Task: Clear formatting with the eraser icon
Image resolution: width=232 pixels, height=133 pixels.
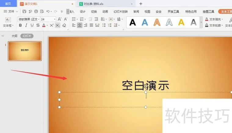Action: (64, 25)
